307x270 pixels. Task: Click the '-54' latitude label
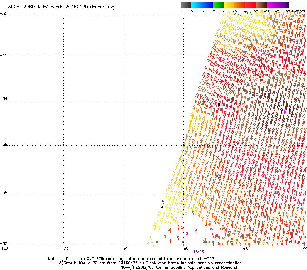tap(4, 98)
